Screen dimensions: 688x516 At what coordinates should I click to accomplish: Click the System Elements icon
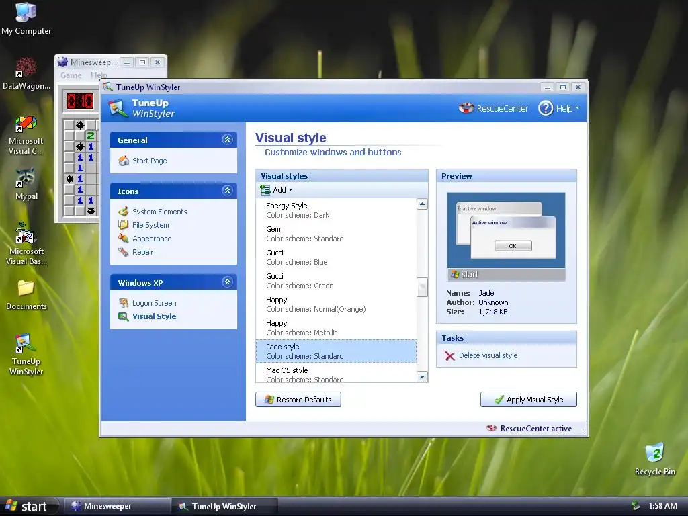(x=124, y=212)
